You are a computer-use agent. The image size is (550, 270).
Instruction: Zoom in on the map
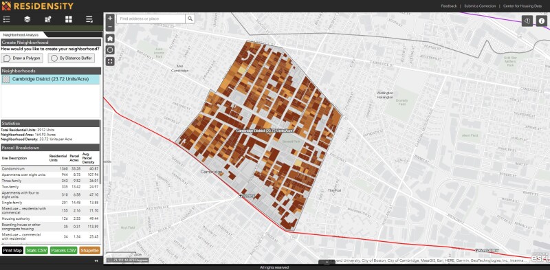(110, 19)
